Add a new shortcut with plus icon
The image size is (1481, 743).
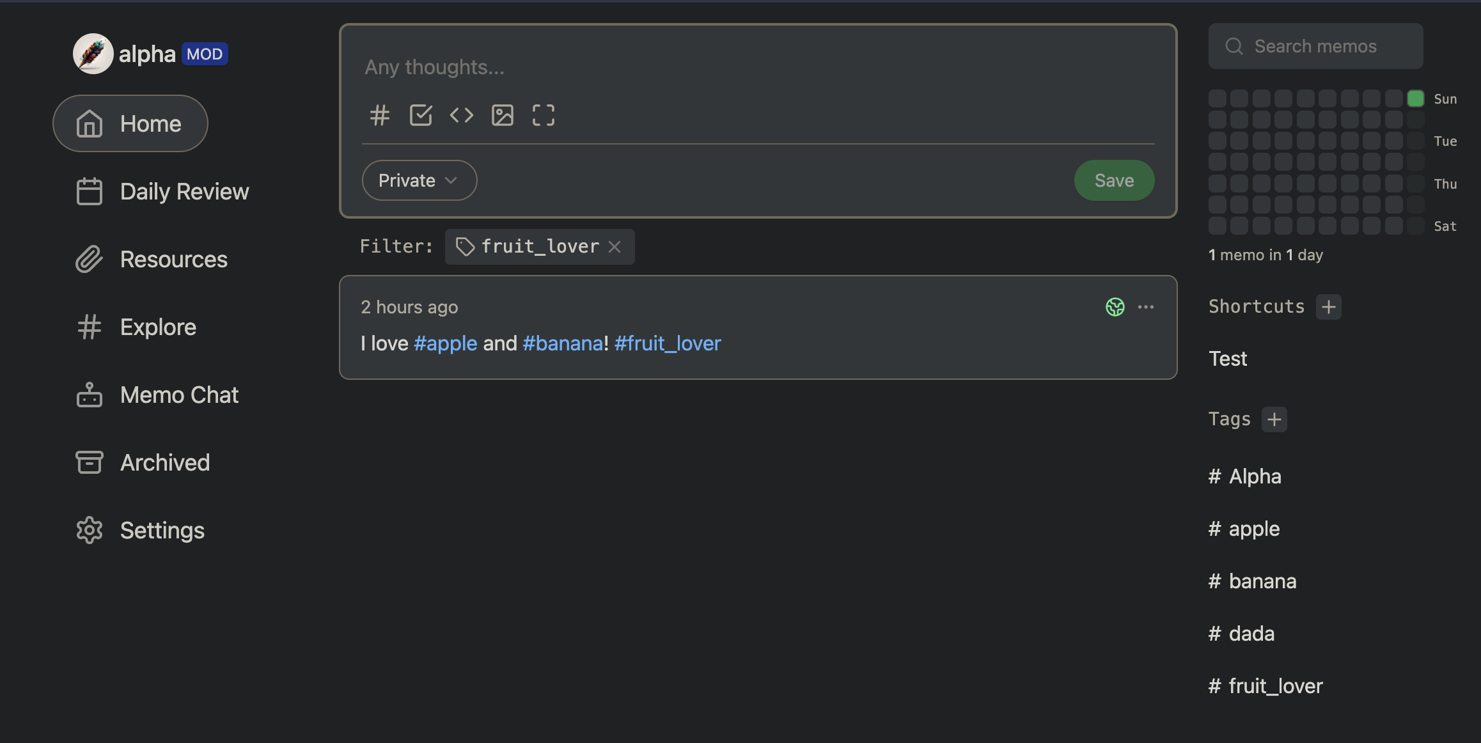pos(1329,306)
